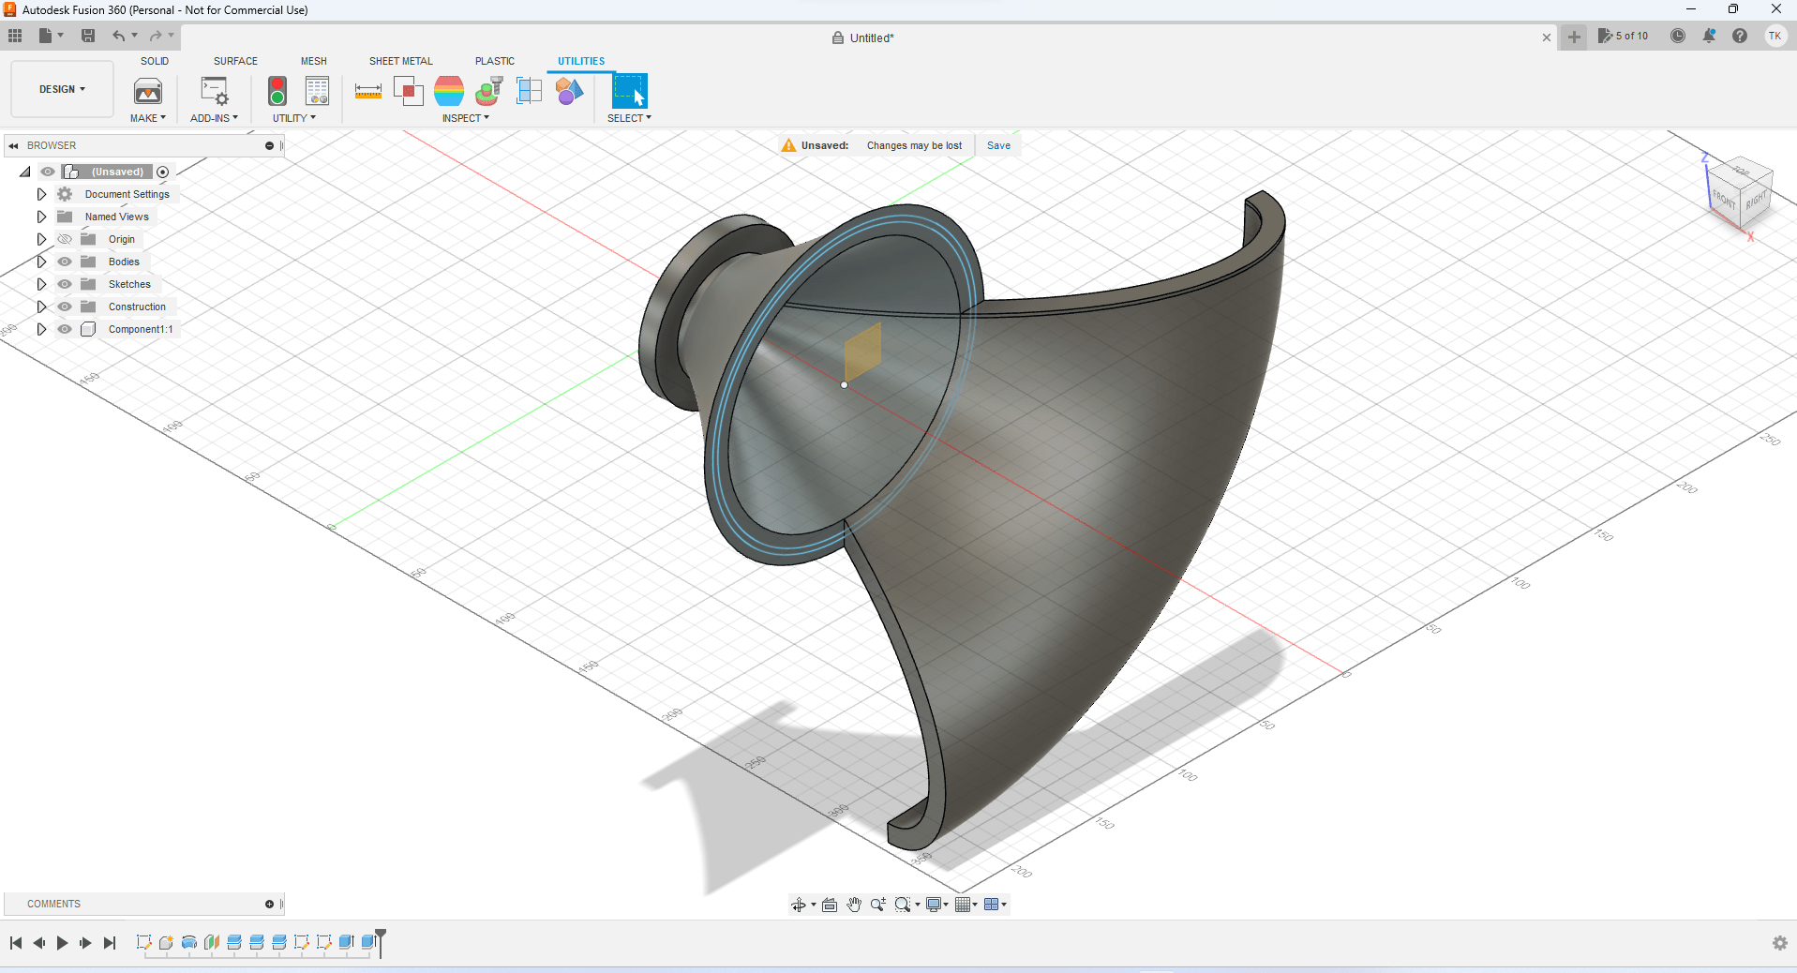Select the Interference inspect tool
The width and height of the screenshot is (1797, 973).
tap(409, 91)
